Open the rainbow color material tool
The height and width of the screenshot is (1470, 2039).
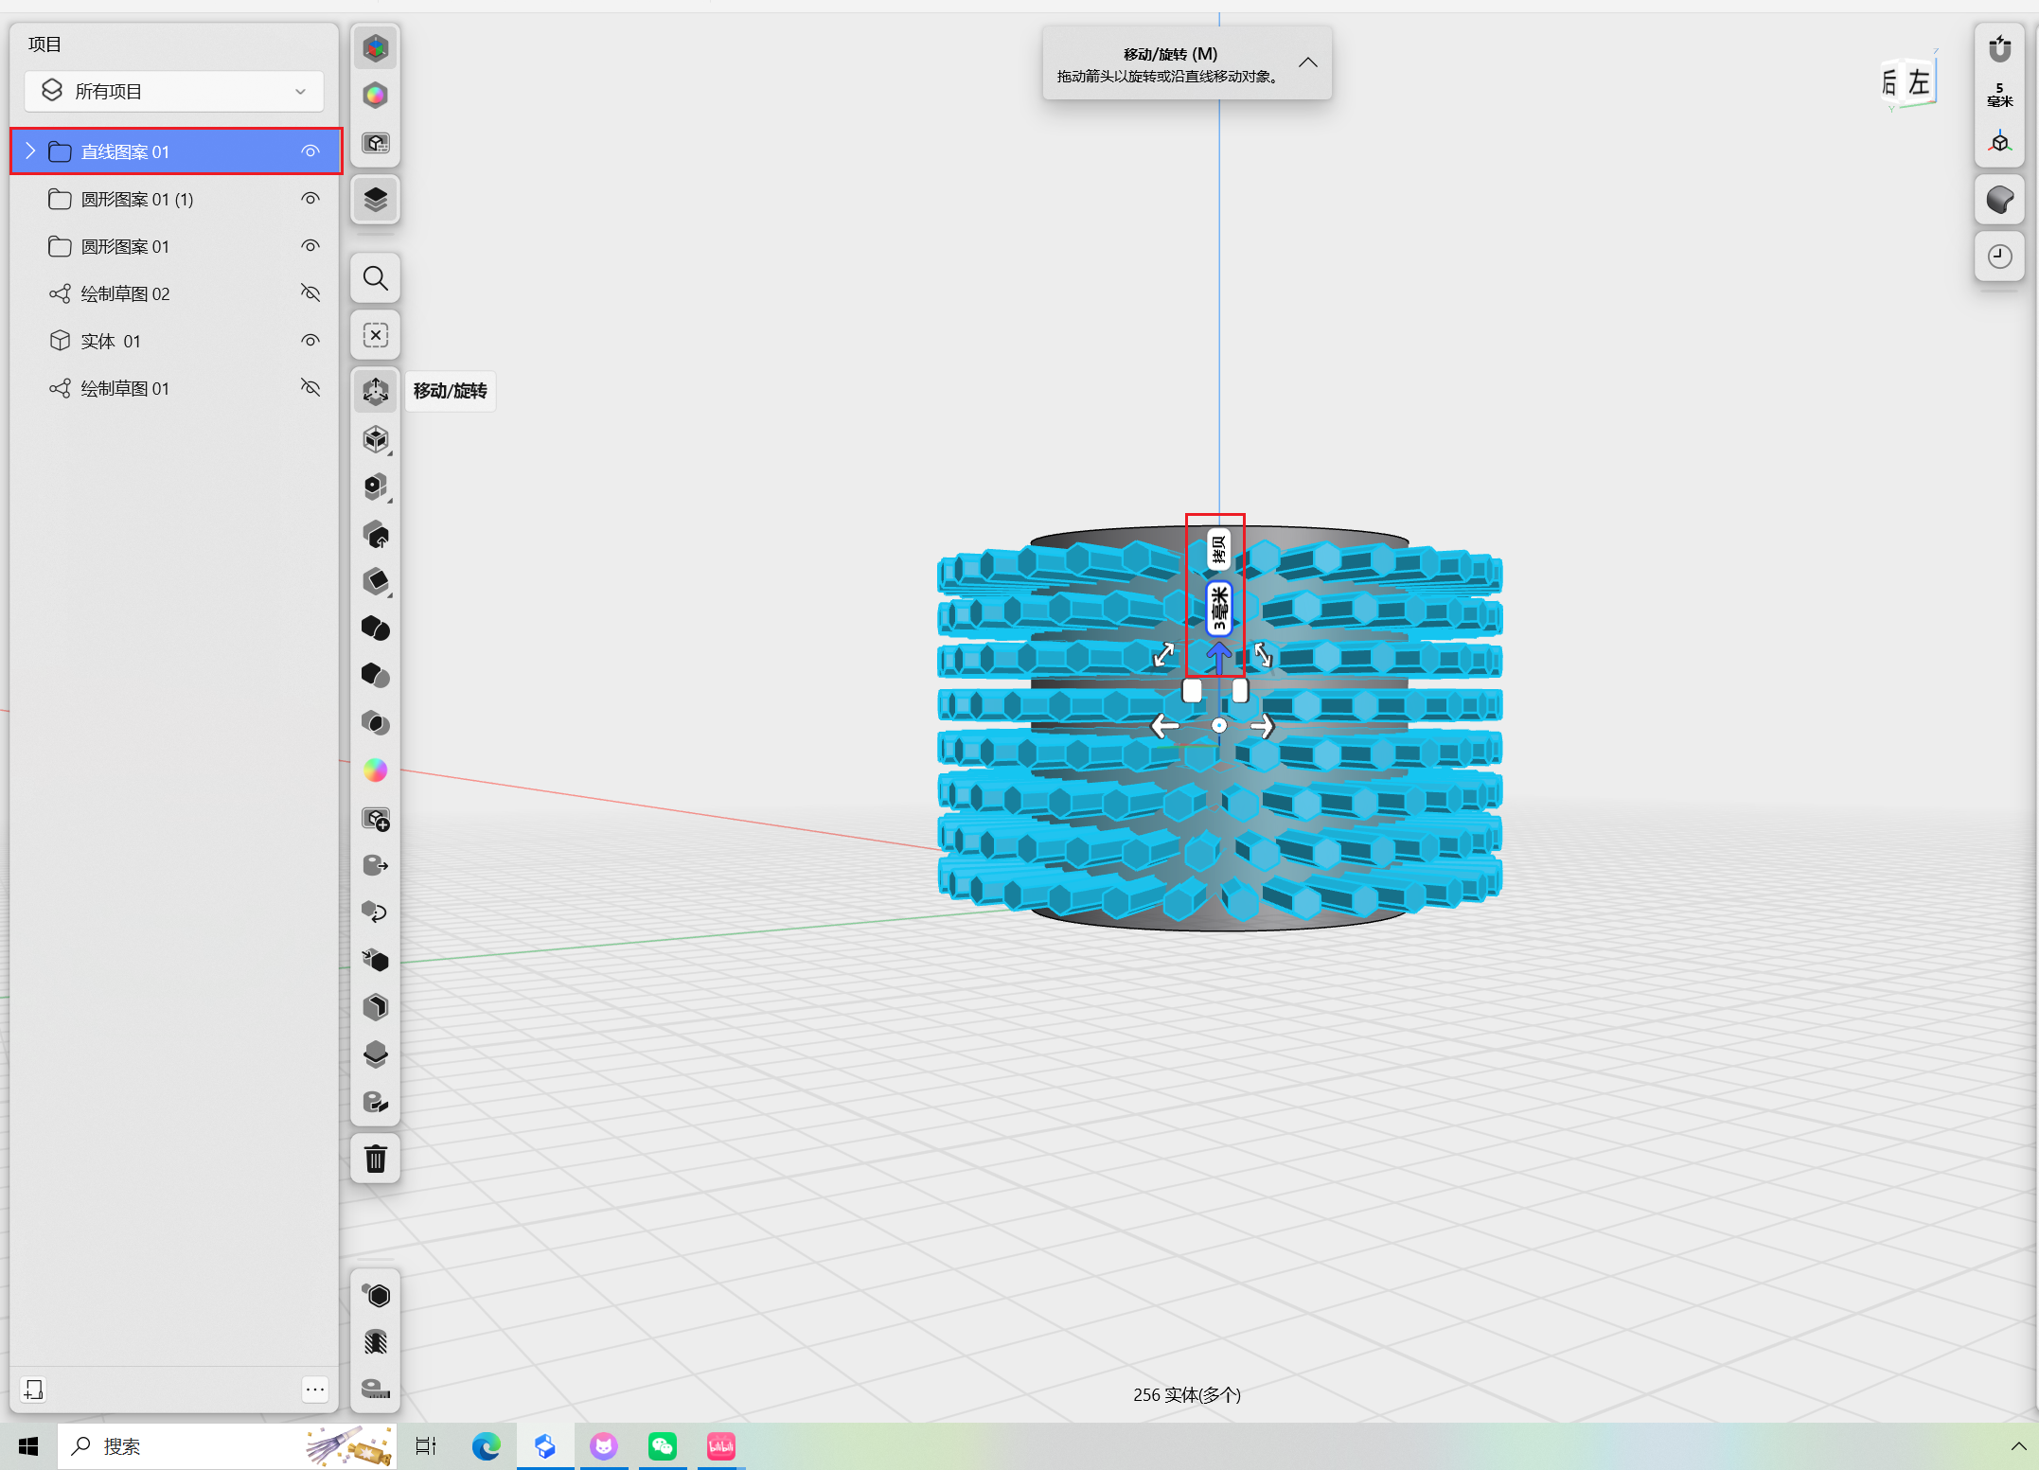point(376,770)
